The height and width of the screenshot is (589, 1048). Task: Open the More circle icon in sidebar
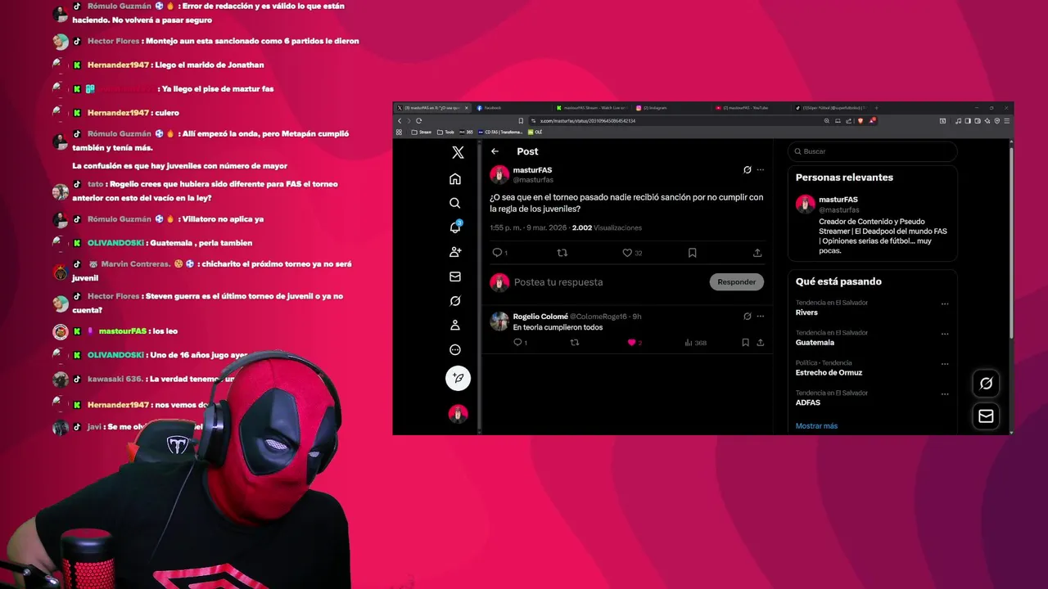[455, 349]
